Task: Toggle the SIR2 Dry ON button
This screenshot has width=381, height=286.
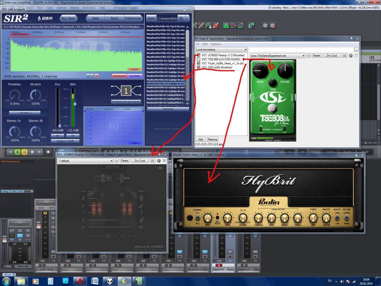Action: (58, 136)
